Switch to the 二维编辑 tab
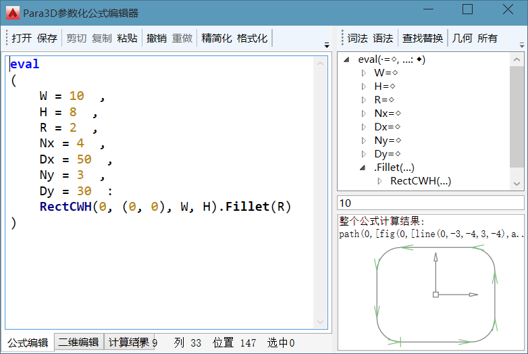 pos(78,343)
